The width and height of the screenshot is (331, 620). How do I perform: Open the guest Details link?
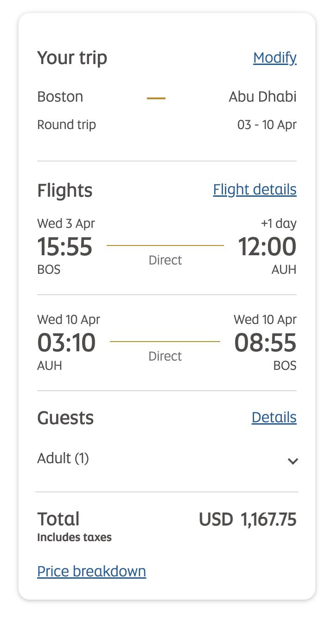click(274, 417)
